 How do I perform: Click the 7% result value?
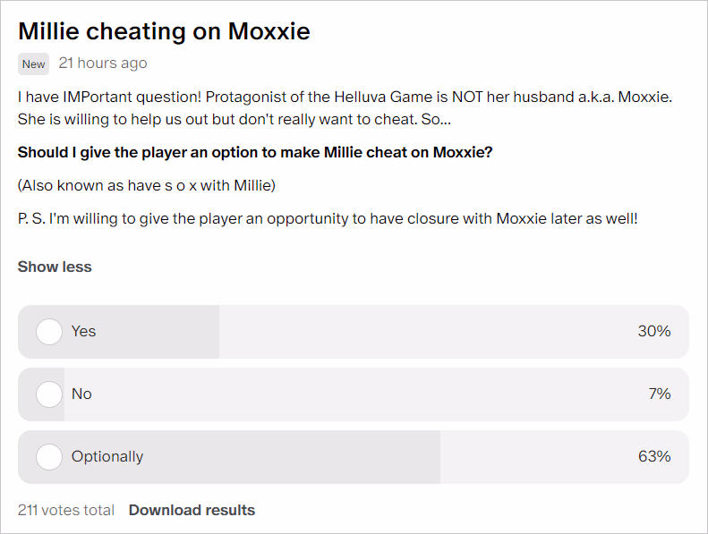660,394
